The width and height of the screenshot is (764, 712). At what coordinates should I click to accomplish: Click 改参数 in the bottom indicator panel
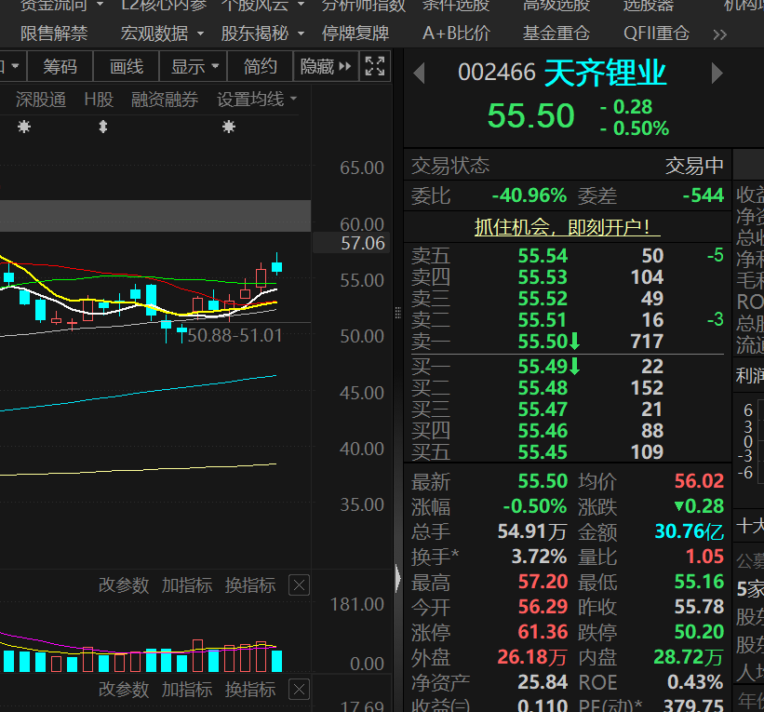click(124, 690)
